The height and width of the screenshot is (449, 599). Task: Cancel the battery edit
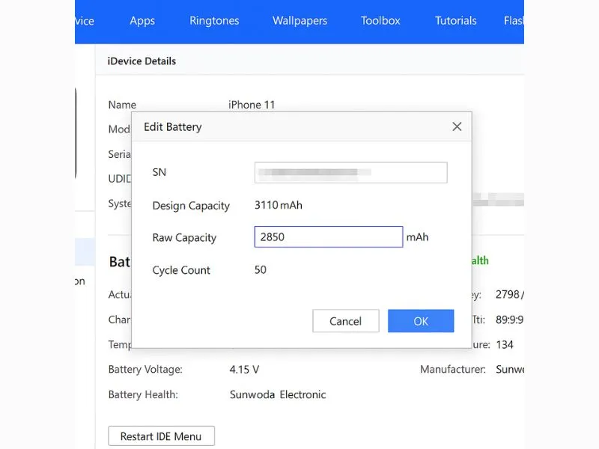[346, 321]
